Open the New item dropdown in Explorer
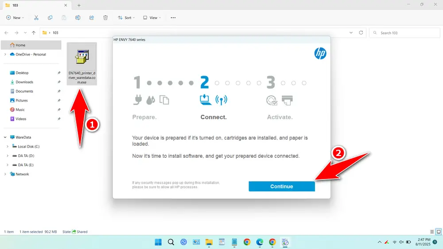 pos(15,18)
